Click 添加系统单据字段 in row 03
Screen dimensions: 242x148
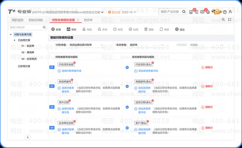point(143,110)
